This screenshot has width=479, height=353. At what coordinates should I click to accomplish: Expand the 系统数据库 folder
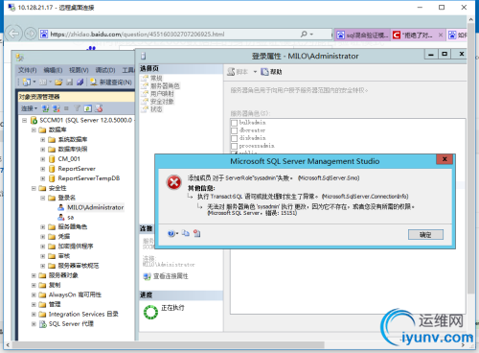42,140
